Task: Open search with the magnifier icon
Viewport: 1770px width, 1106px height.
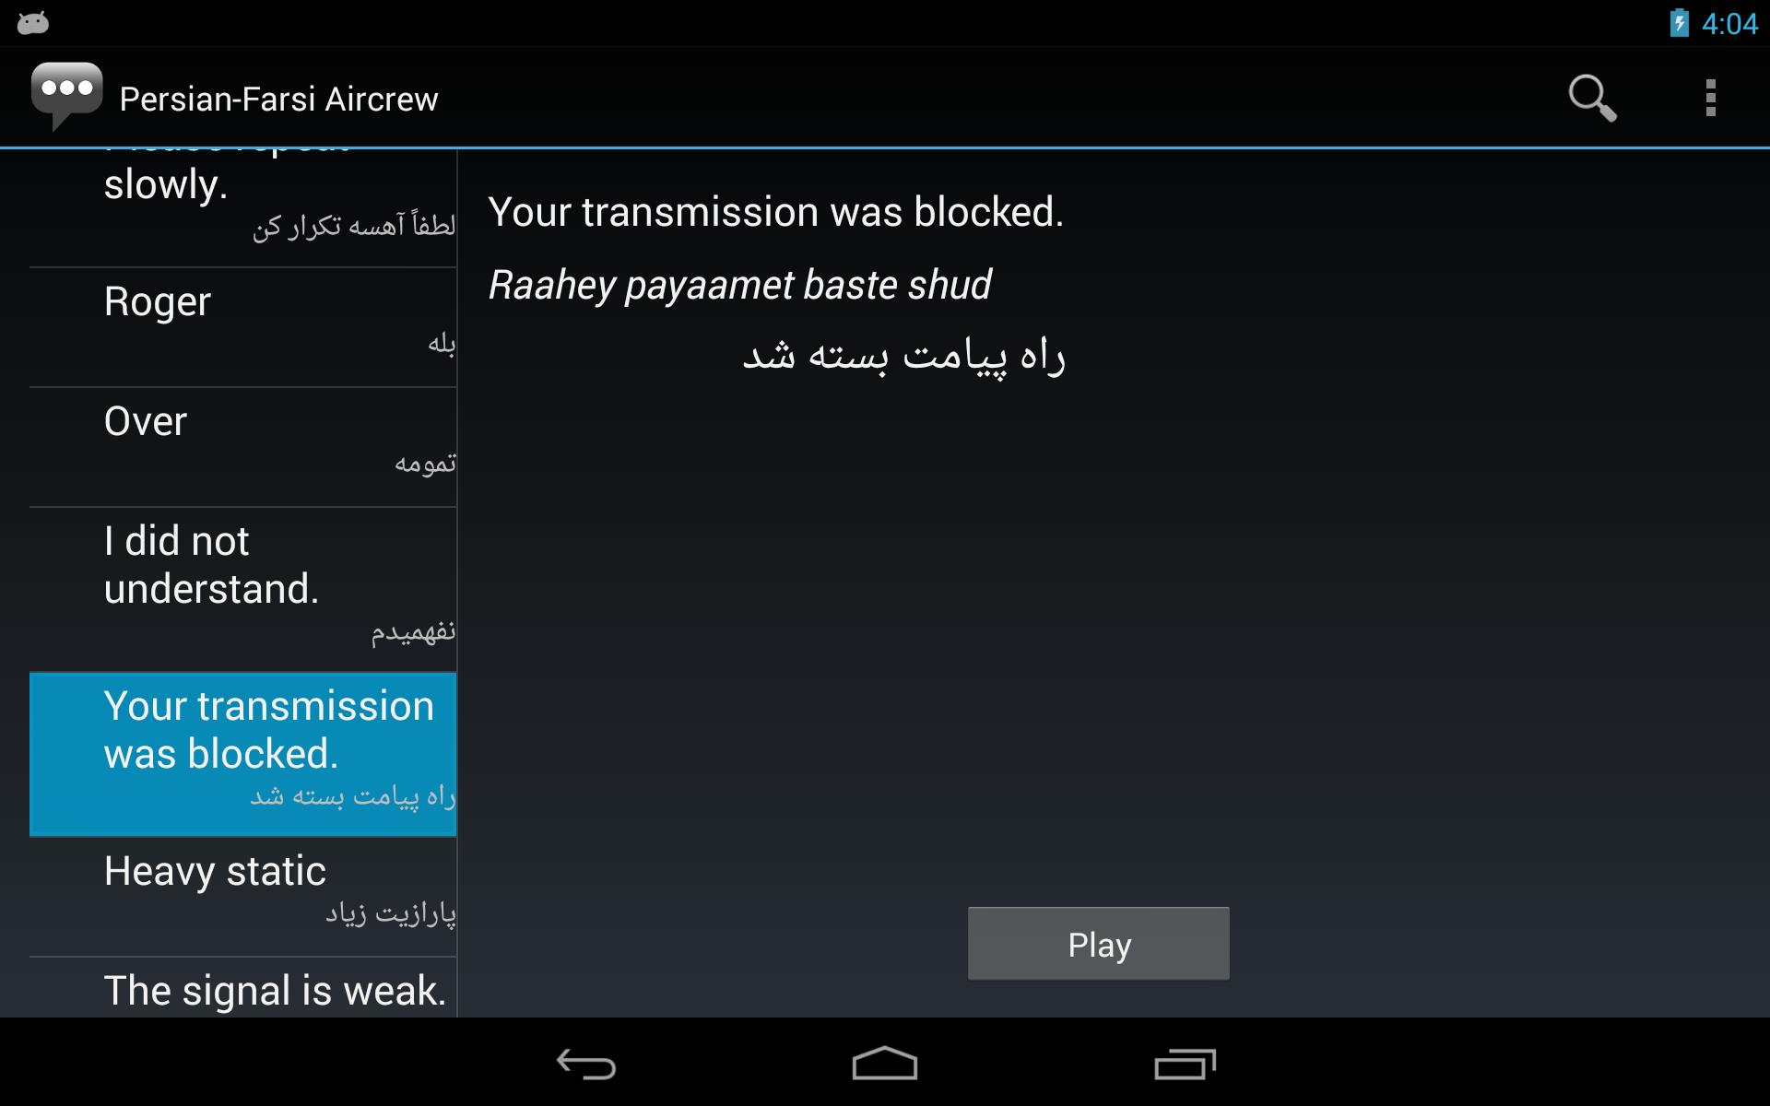Action: [x=1592, y=98]
